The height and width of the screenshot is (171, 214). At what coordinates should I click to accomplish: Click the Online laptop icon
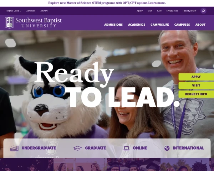click(x=126, y=148)
